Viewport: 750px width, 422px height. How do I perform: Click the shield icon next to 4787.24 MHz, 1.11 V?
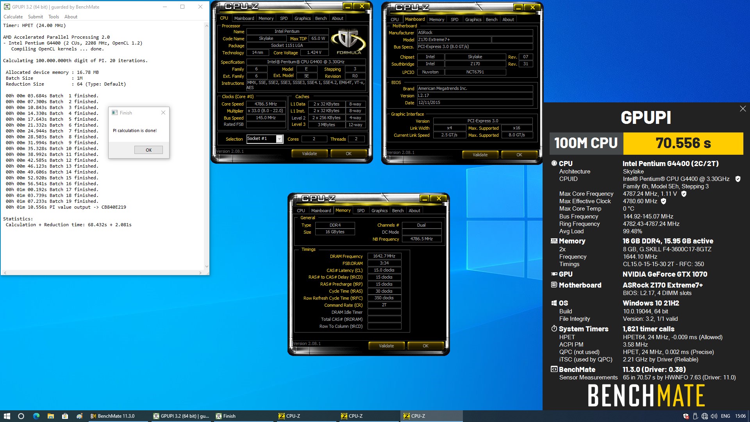(684, 194)
